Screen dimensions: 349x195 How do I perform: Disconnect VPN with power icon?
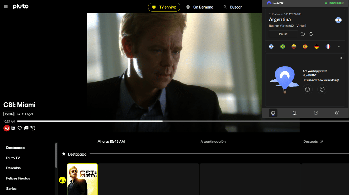click(x=303, y=34)
